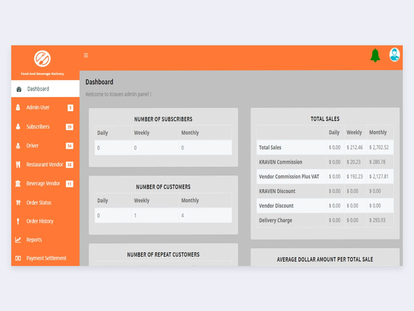Open notifications bell icon
This screenshot has height=311, width=414.
(375, 55)
